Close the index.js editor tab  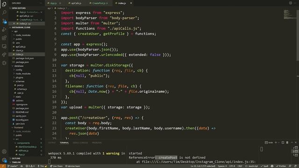pyautogui.click(x=131, y=3)
